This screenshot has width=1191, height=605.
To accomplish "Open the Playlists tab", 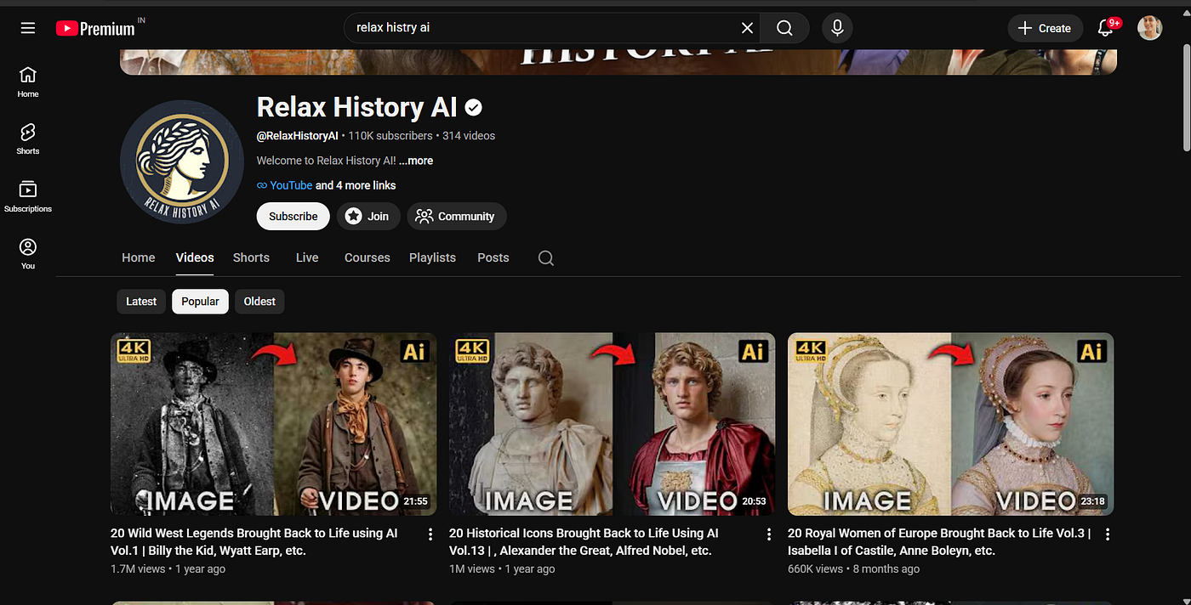I will tap(432, 257).
